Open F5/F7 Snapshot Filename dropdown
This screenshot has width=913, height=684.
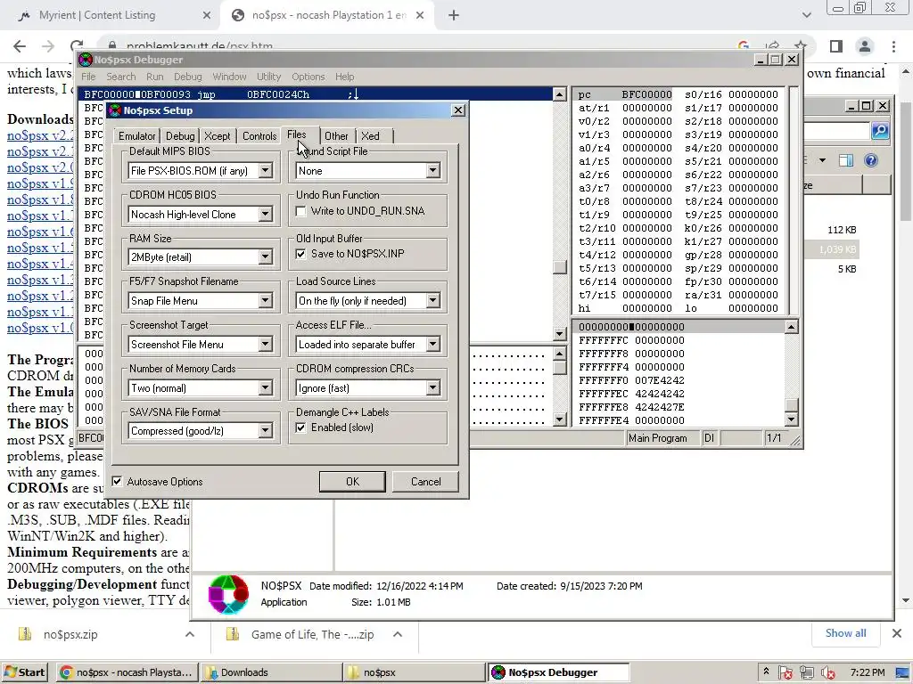(265, 301)
